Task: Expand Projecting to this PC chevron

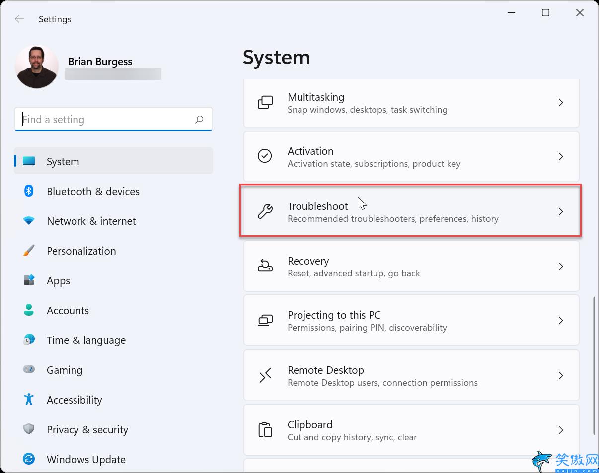Action: click(561, 321)
